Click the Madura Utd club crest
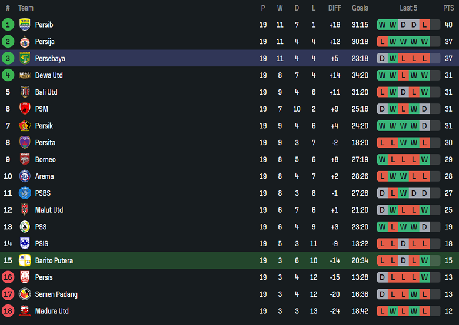Image resolution: width=459 pixels, height=325 pixels. (x=25, y=311)
